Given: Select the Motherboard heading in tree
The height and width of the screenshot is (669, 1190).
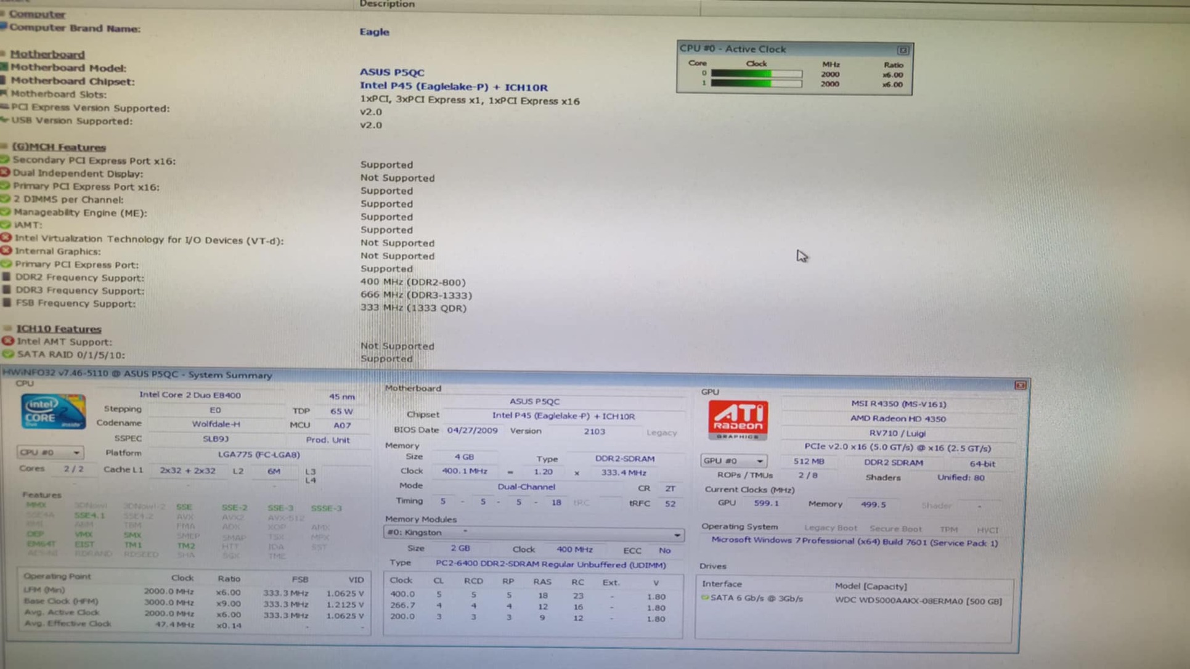Looking at the screenshot, I should tap(47, 54).
